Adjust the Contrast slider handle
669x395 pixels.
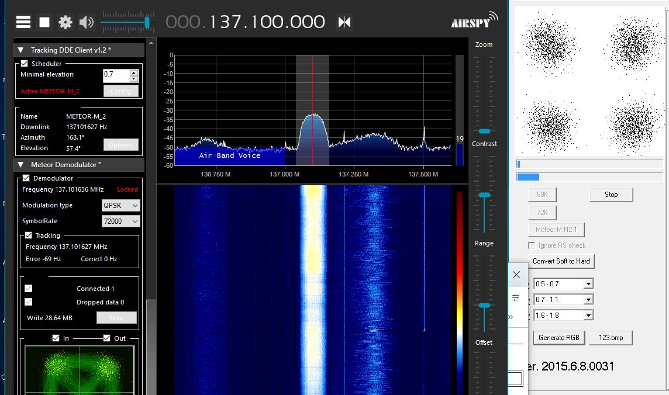point(484,195)
